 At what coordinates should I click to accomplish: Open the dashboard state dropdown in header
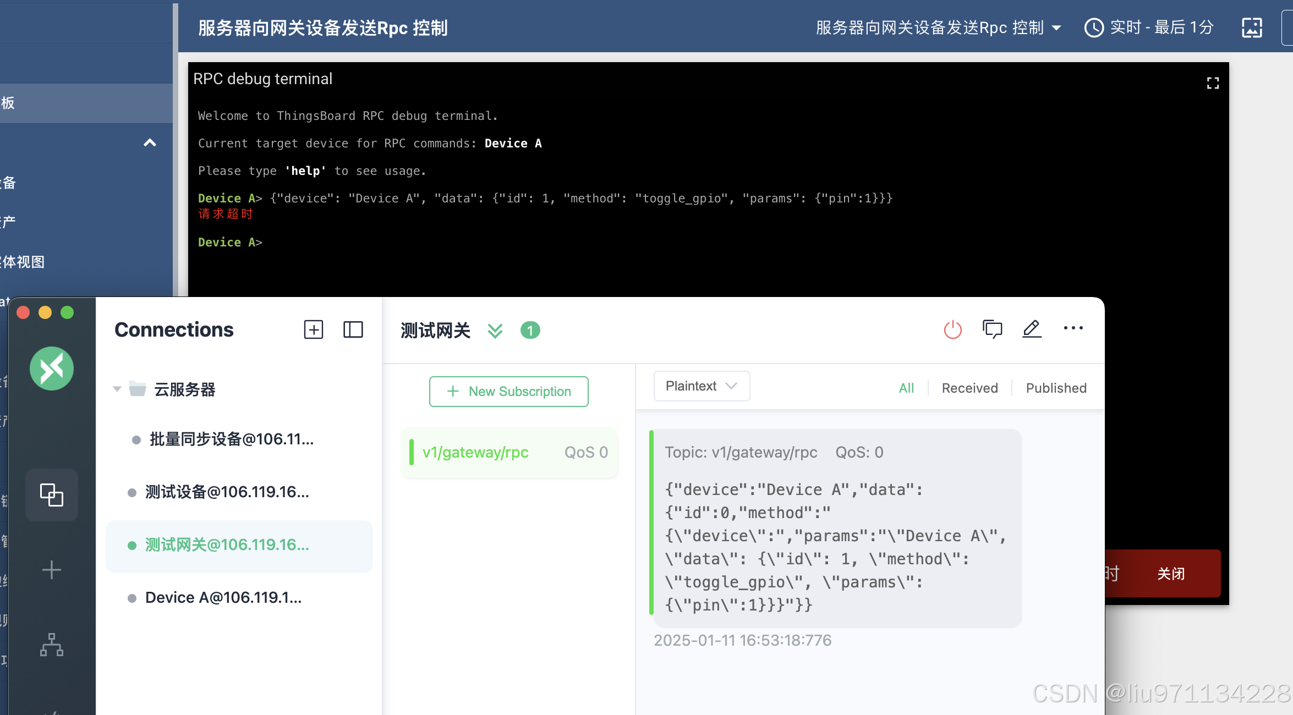[938, 28]
